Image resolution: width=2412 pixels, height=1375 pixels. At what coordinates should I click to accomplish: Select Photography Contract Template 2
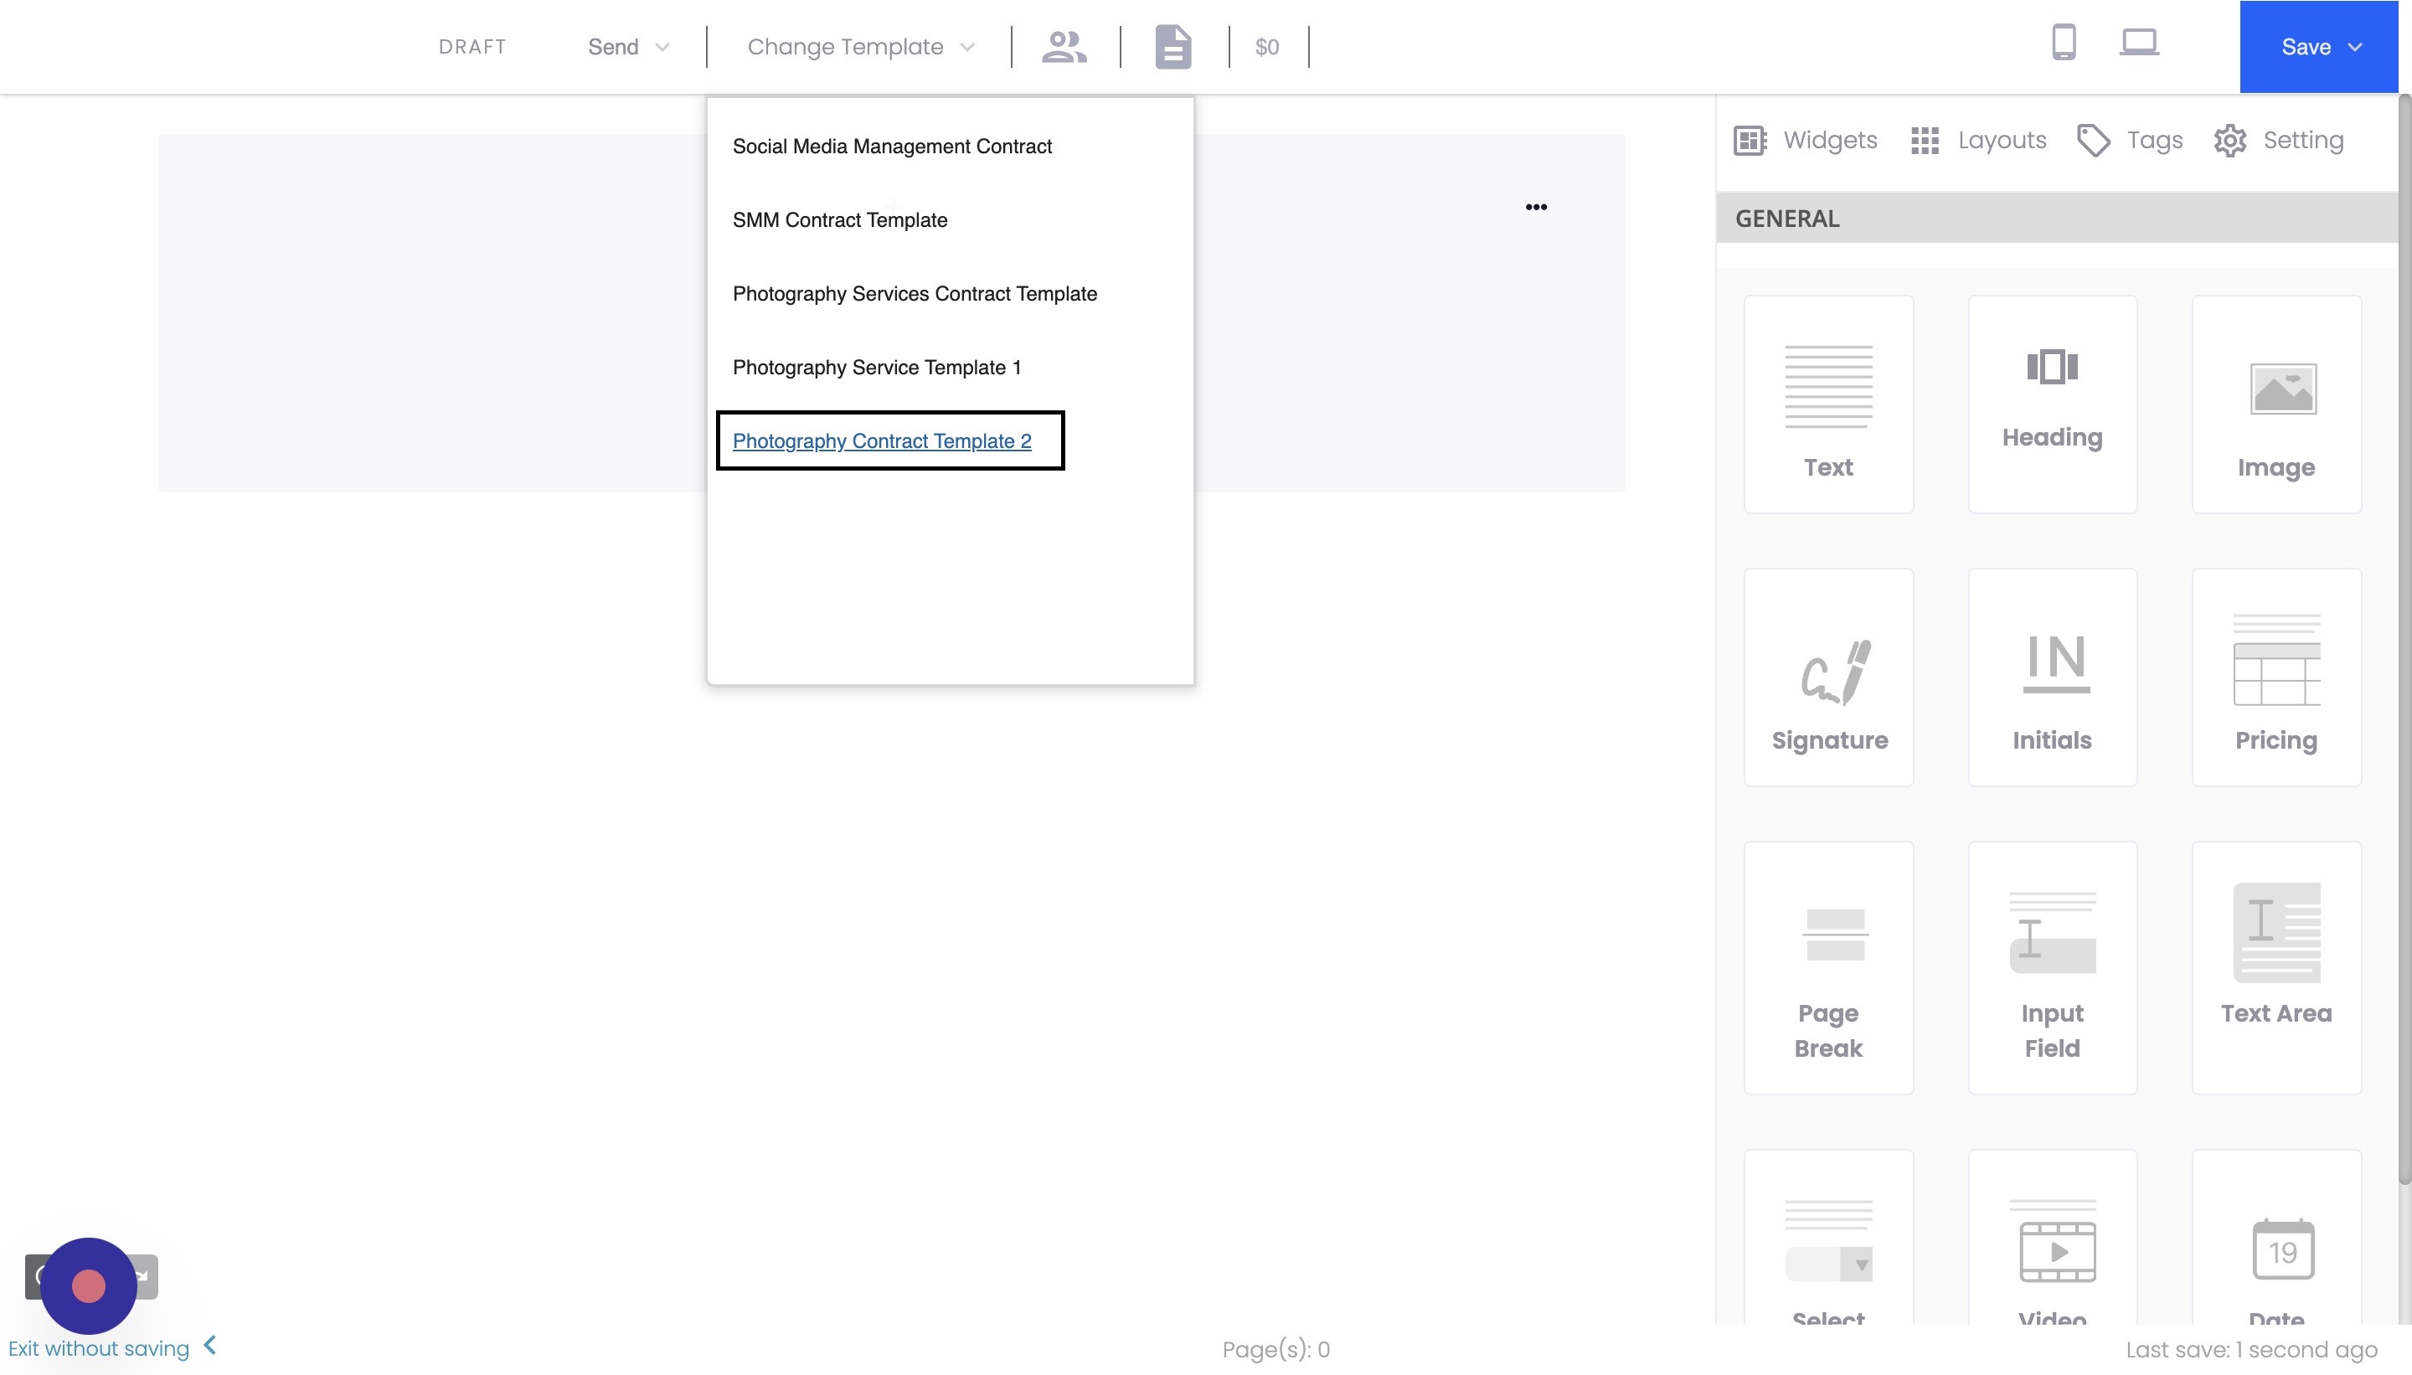click(881, 441)
